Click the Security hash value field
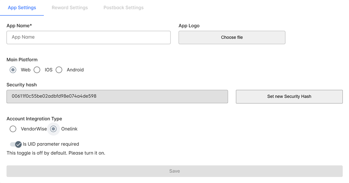Image resolution: width=349 pixels, height=183 pixels. [x=117, y=96]
